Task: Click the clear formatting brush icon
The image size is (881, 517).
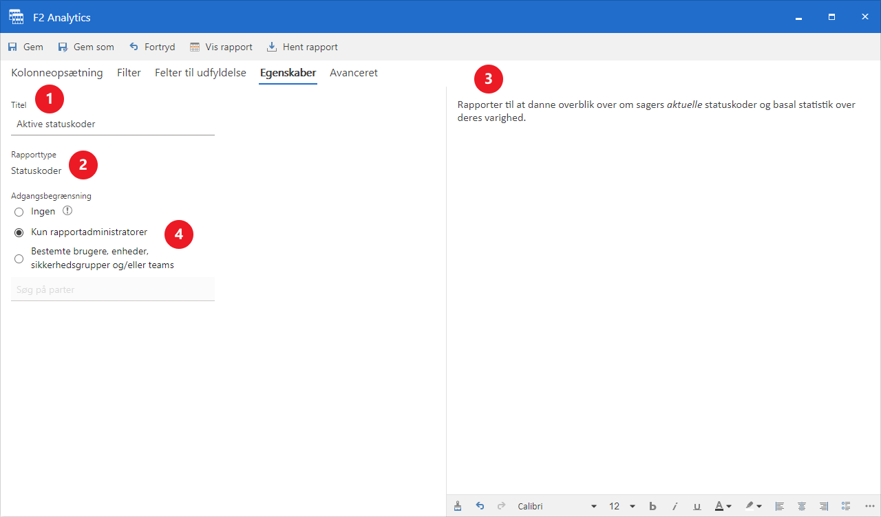Action: click(458, 506)
